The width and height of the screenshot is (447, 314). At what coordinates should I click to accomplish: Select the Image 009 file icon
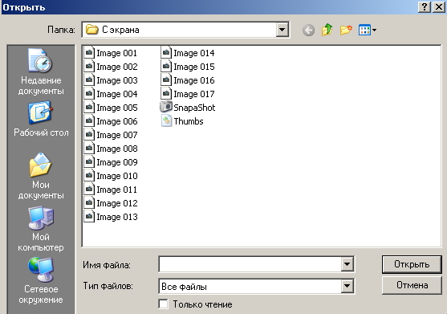pyautogui.click(x=89, y=162)
